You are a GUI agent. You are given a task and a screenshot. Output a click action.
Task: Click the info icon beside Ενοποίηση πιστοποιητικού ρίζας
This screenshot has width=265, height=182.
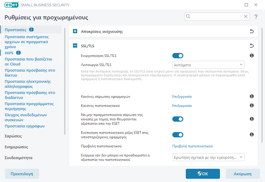coord(251,134)
